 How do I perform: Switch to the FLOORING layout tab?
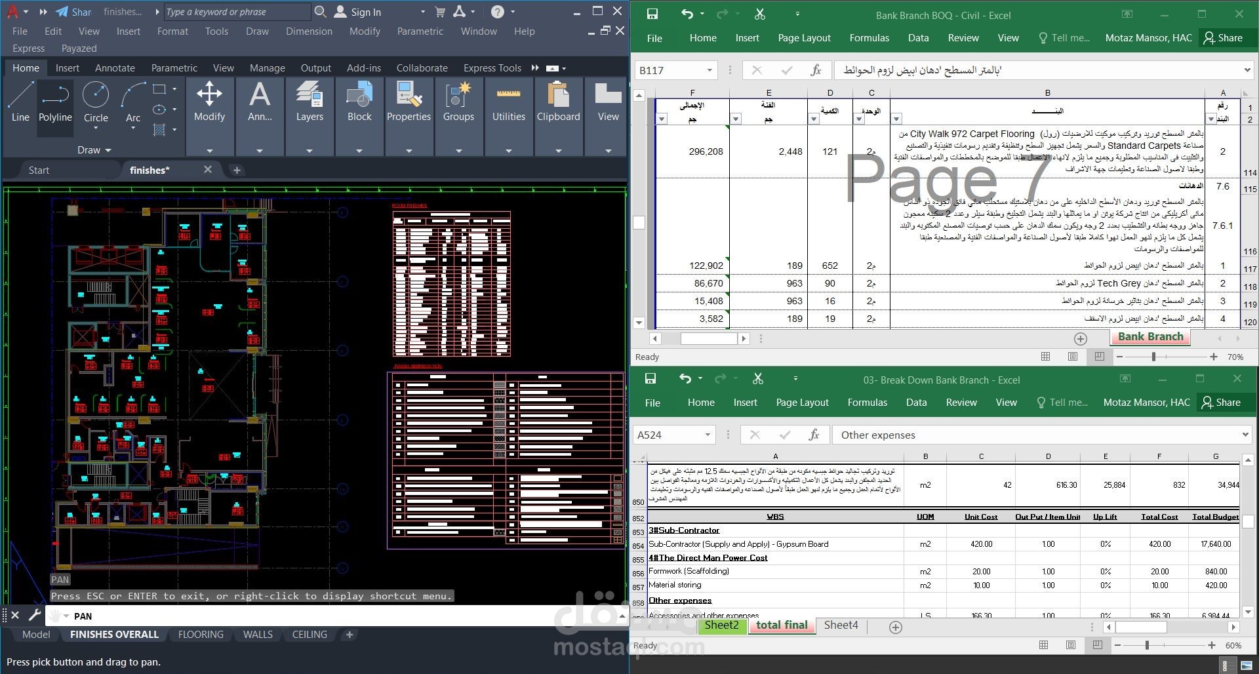[201, 635]
